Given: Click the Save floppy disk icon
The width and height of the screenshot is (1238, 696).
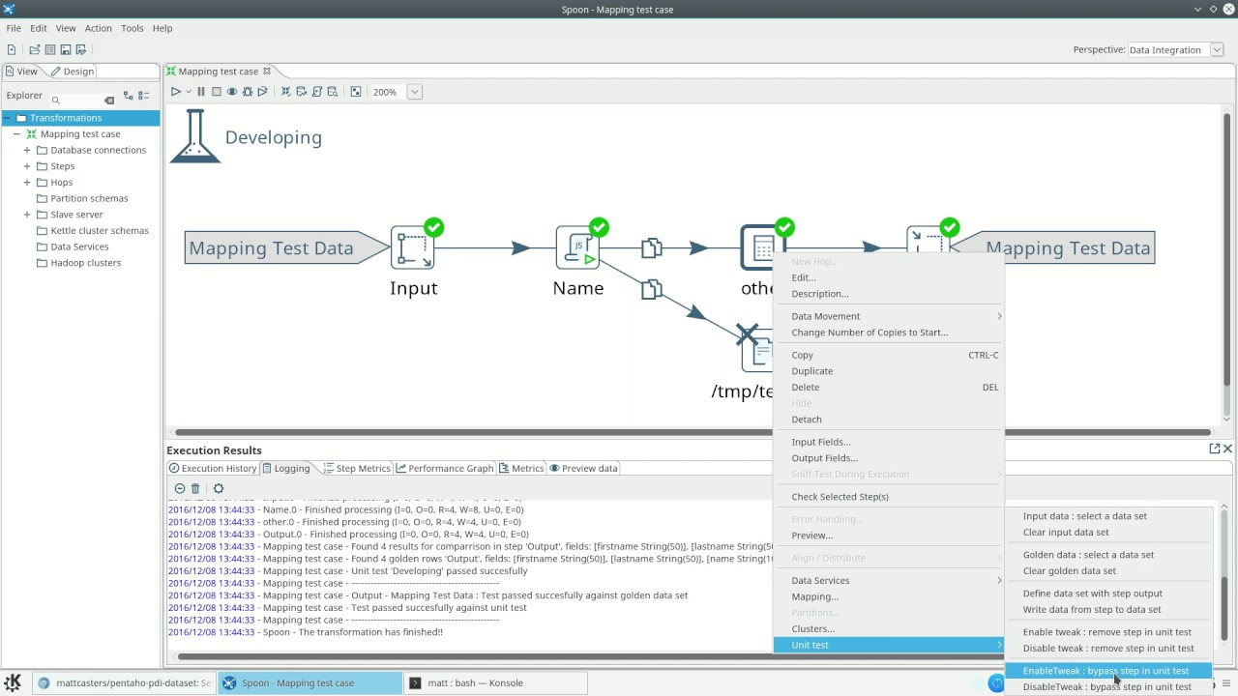Looking at the screenshot, I should pos(66,49).
